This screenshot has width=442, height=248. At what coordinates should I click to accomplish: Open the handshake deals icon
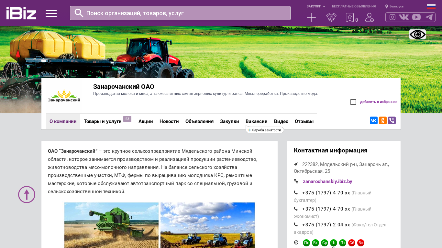(331, 17)
